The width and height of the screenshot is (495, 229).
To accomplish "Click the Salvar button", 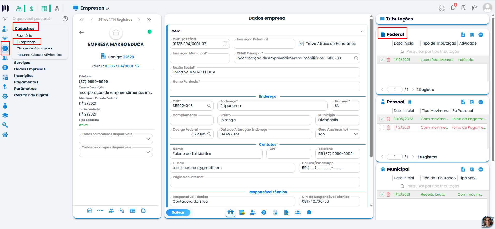I will click(178, 212).
